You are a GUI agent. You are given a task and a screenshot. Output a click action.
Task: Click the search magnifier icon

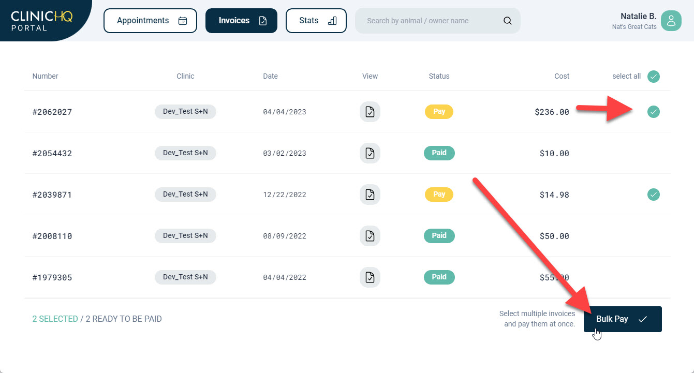[x=507, y=21]
